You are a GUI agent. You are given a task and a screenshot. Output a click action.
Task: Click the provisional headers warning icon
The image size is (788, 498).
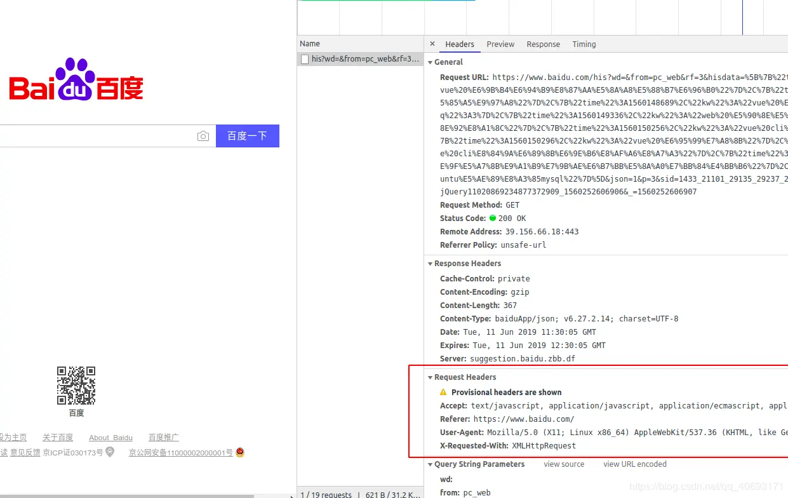pyautogui.click(x=443, y=393)
